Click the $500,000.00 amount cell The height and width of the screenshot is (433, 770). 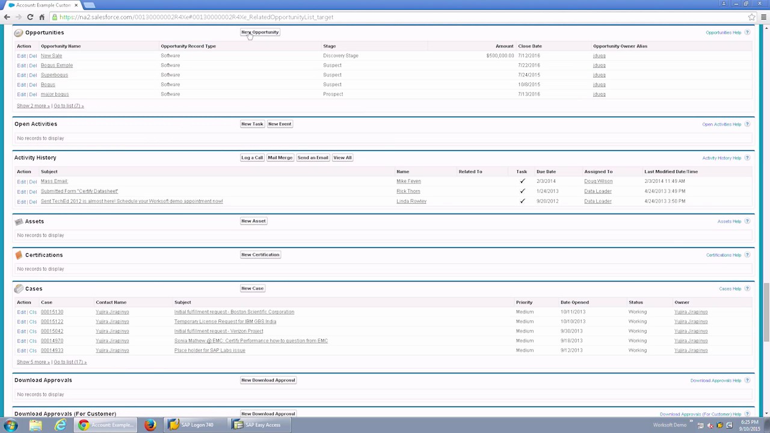pos(500,56)
